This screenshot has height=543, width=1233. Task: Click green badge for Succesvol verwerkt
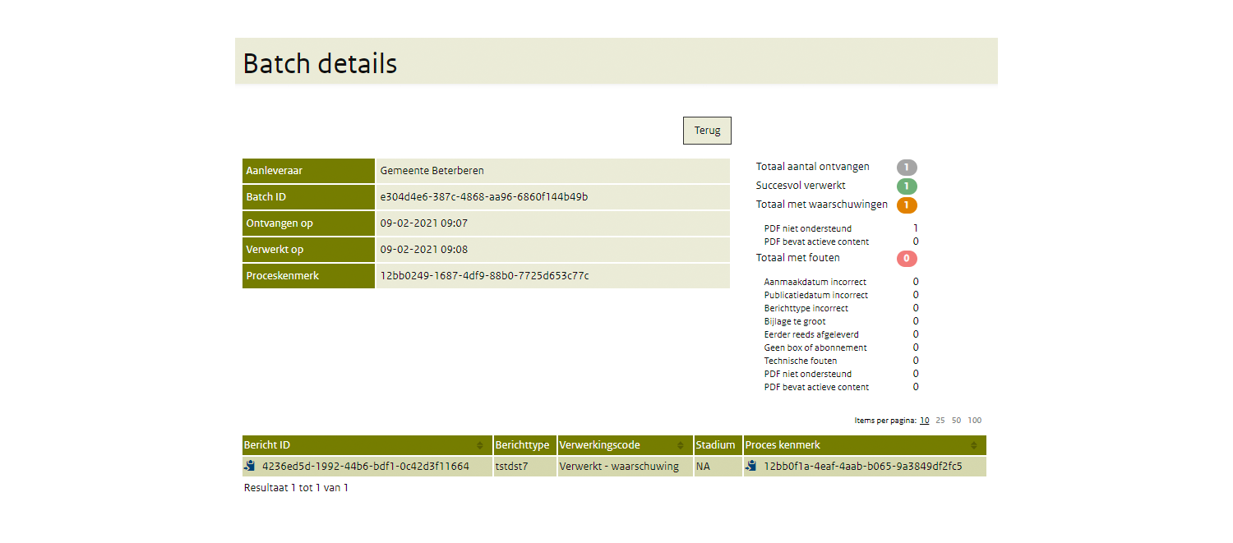[x=907, y=186]
